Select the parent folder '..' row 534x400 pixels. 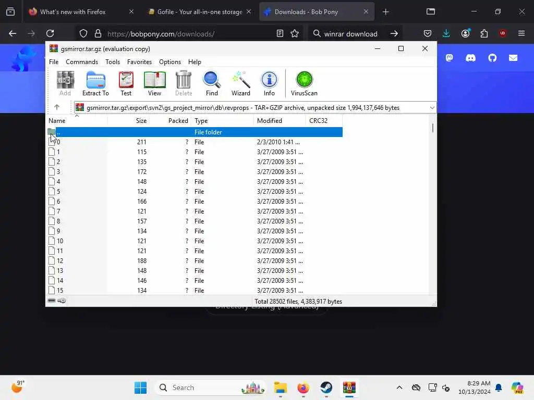click(195, 132)
